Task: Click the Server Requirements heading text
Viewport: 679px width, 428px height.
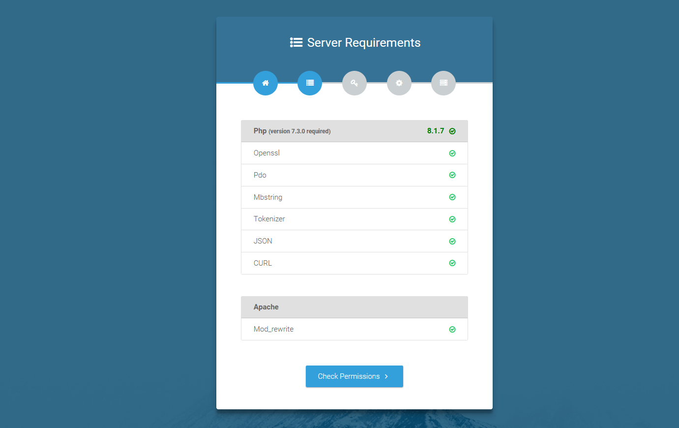Action: pyautogui.click(x=364, y=43)
